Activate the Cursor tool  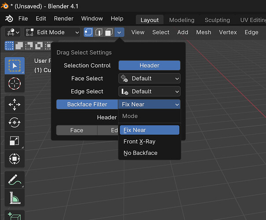click(15, 84)
